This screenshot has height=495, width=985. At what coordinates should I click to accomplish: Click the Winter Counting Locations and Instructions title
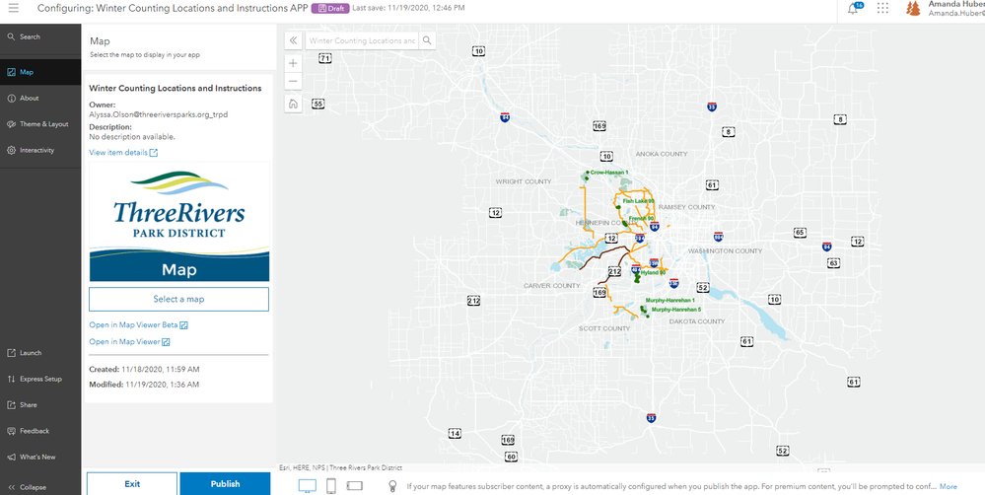[176, 88]
